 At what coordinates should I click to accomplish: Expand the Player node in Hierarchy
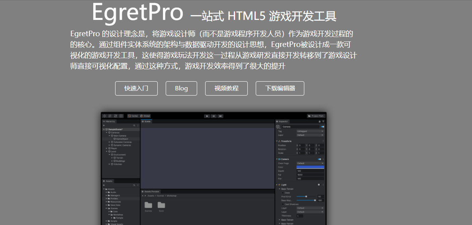click(x=107, y=148)
